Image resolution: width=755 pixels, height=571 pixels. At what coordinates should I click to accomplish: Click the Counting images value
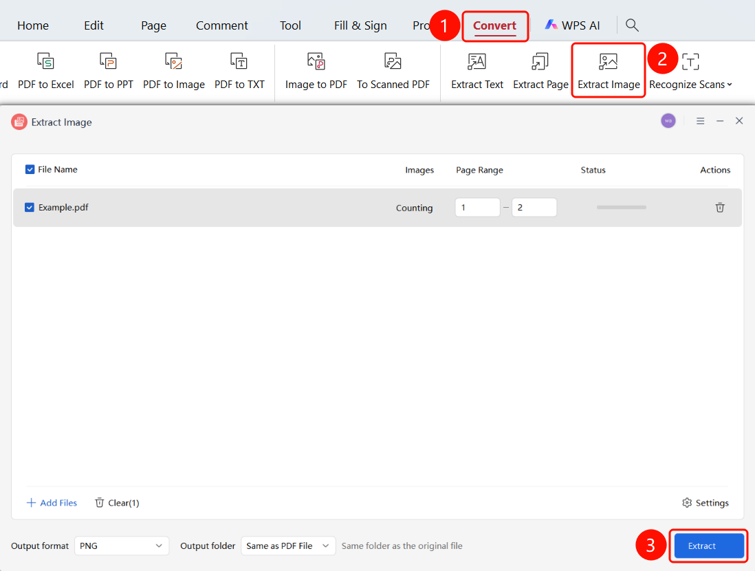(414, 208)
